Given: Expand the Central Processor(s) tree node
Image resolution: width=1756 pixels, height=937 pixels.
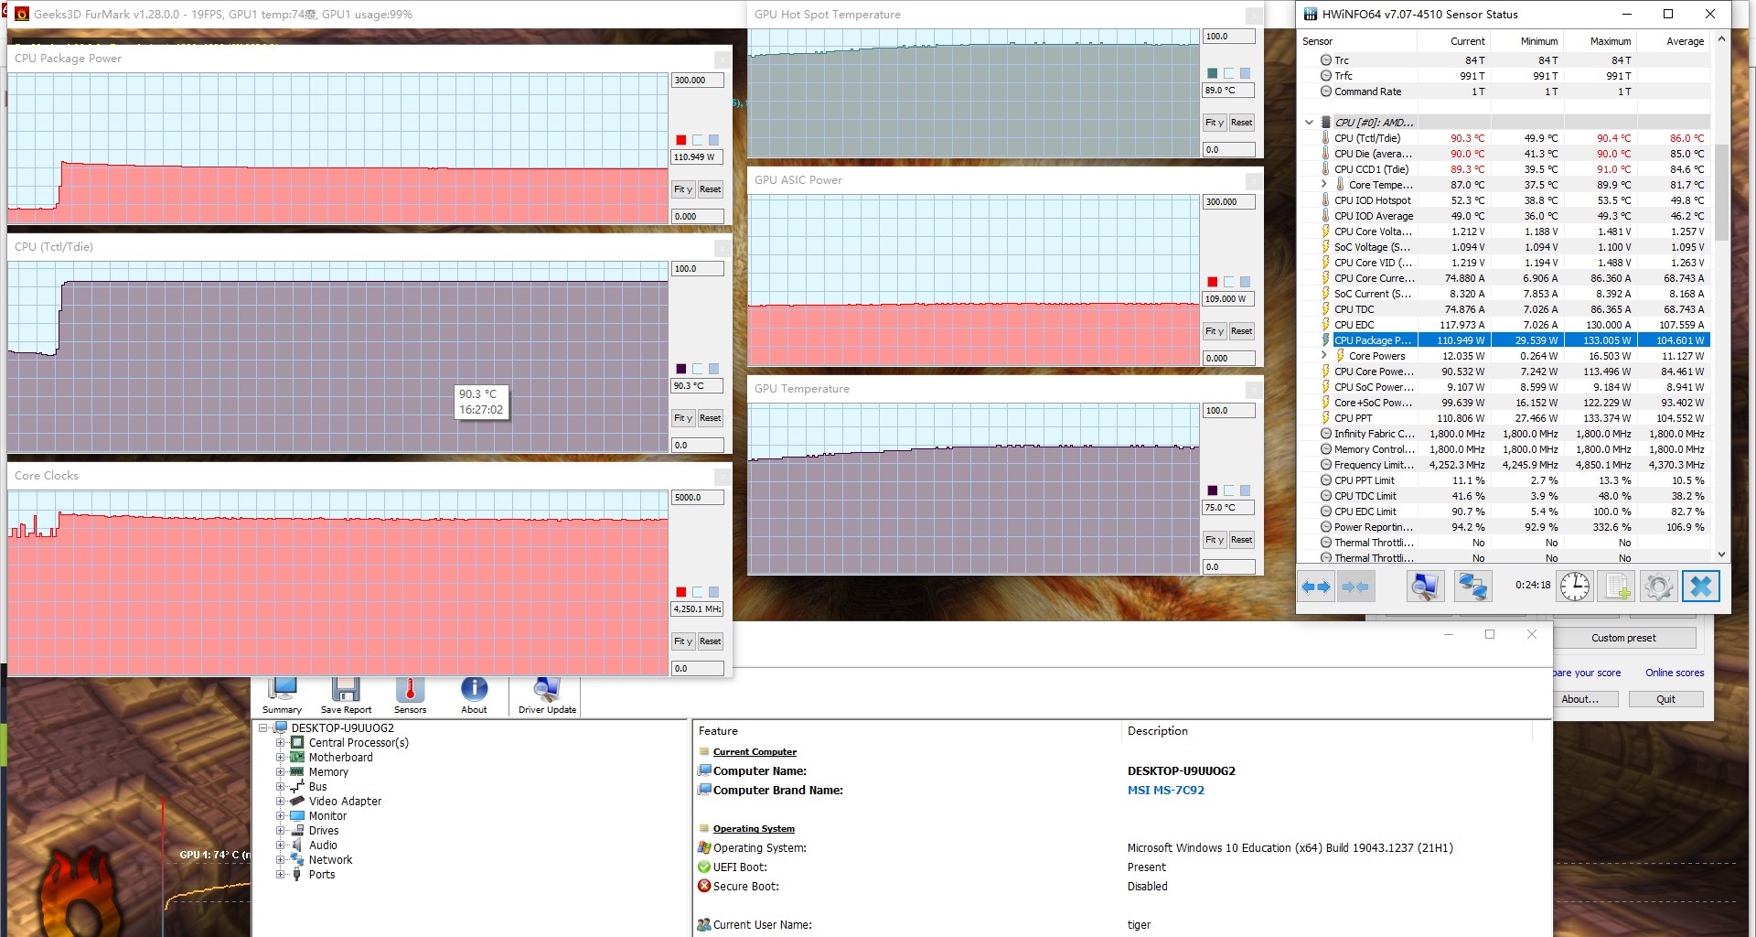Looking at the screenshot, I should pos(281,743).
